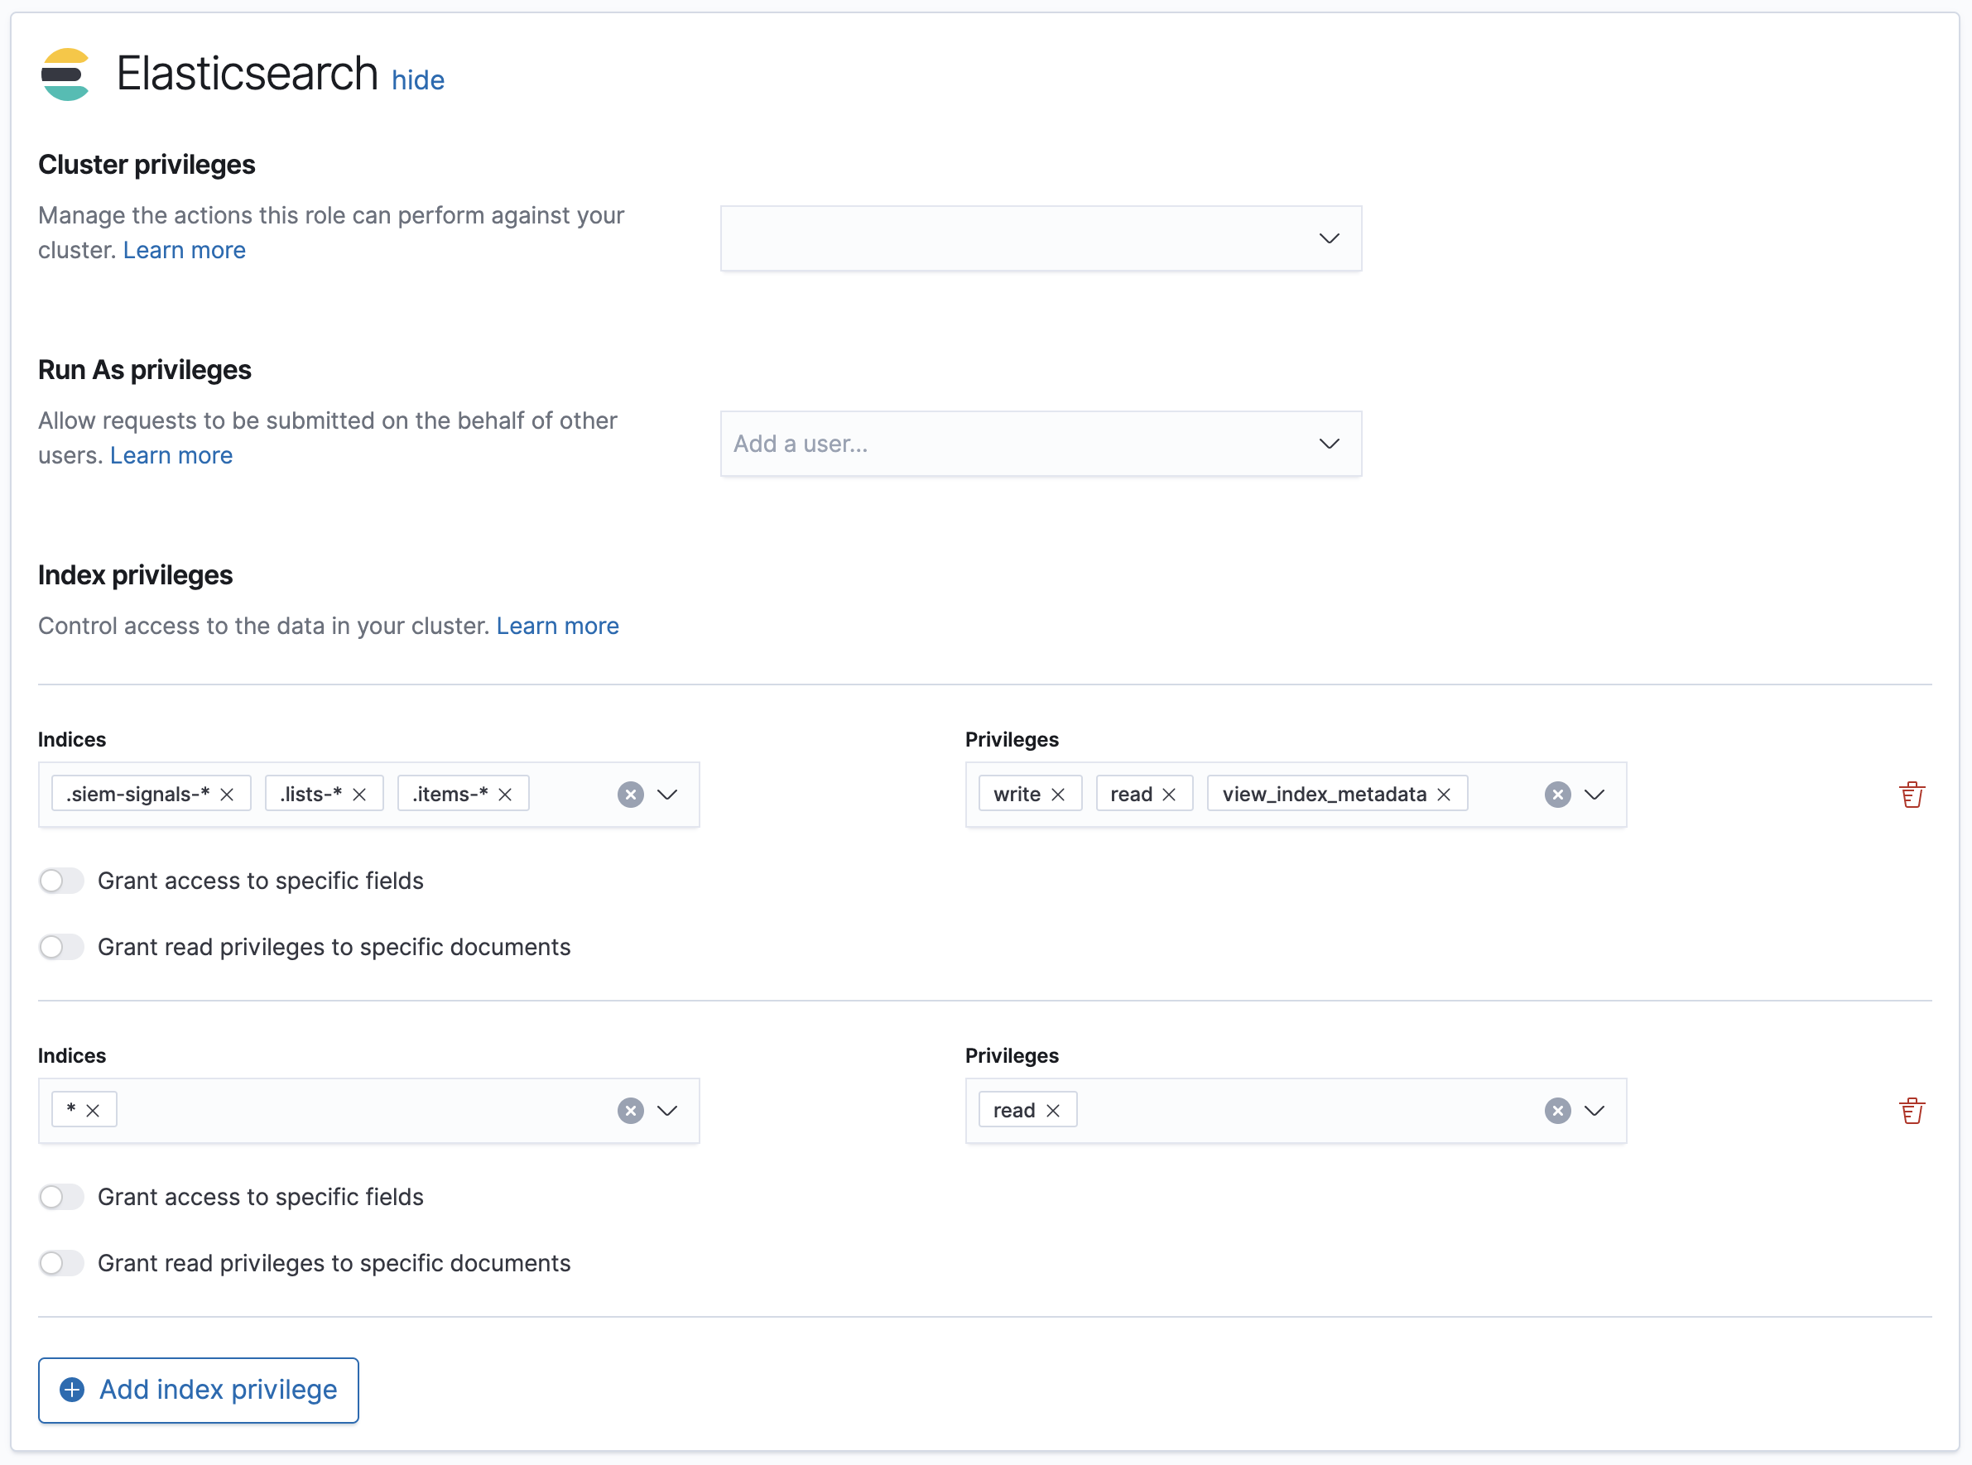1972x1465 pixels.
Task: Remove the view_index_metadata privilege tag
Action: click(x=1443, y=795)
